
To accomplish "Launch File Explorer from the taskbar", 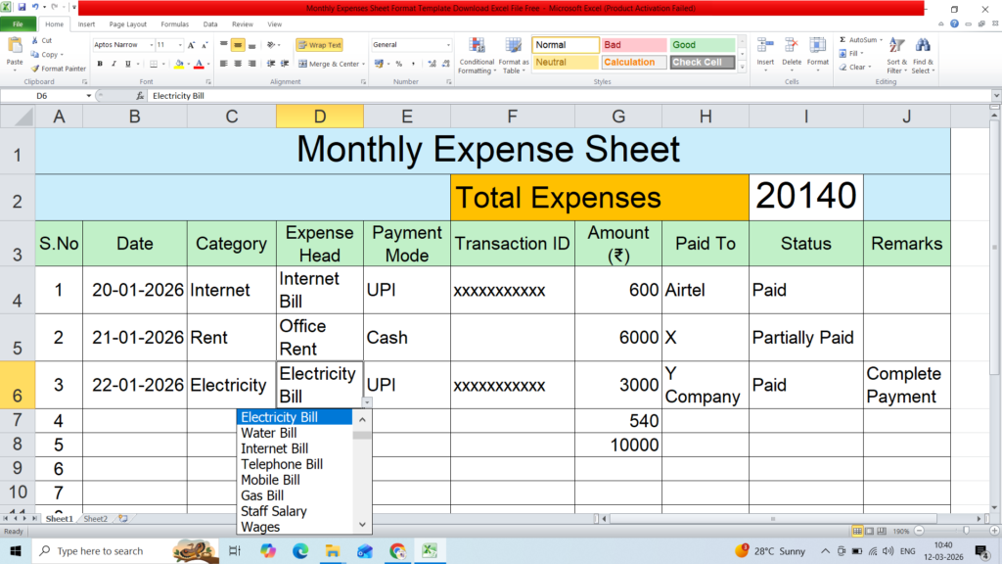I will 333,550.
